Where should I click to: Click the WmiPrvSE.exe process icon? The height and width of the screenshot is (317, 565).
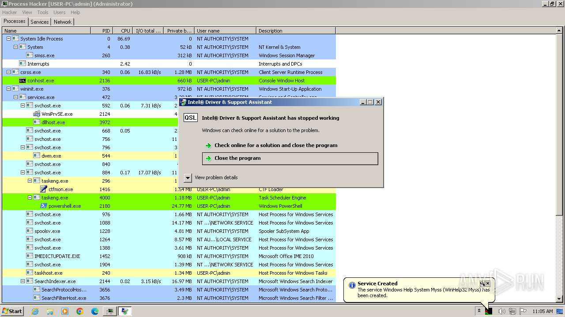(37, 114)
